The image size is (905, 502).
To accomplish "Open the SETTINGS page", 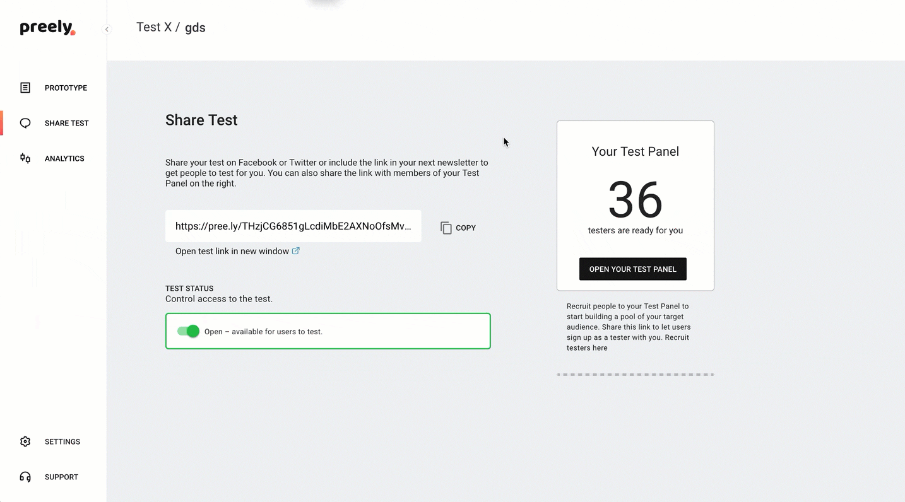I will coord(62,441).
